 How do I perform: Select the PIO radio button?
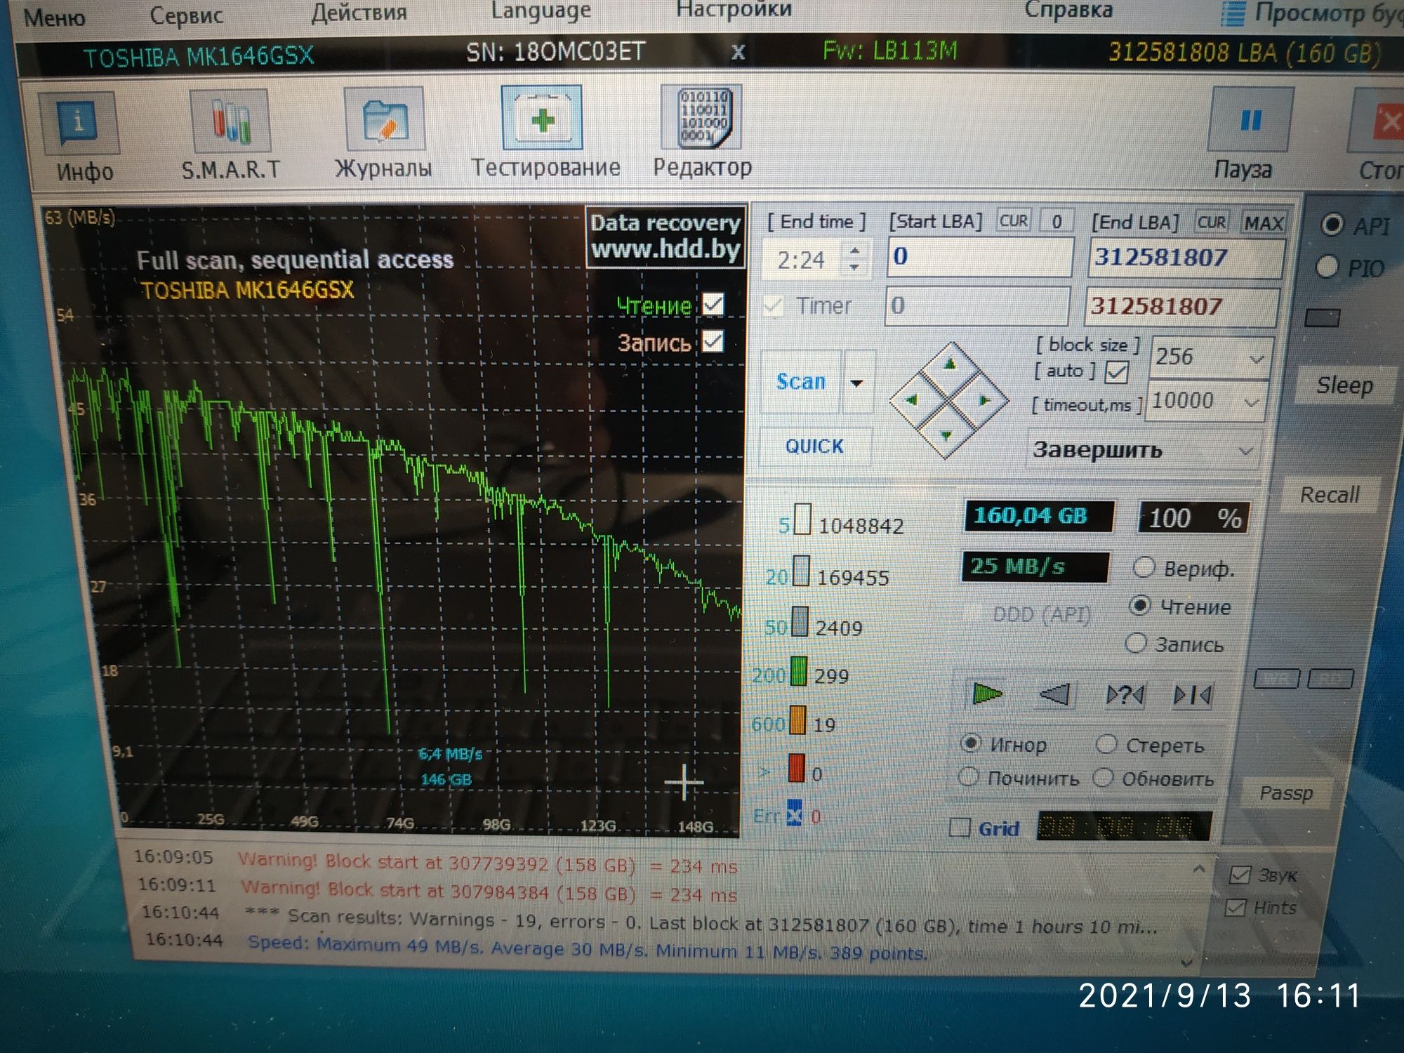click(x=1327, y=267)
